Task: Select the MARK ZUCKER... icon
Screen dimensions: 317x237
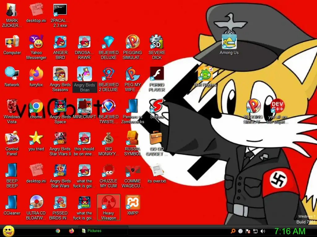Action: tap(12, 15)
